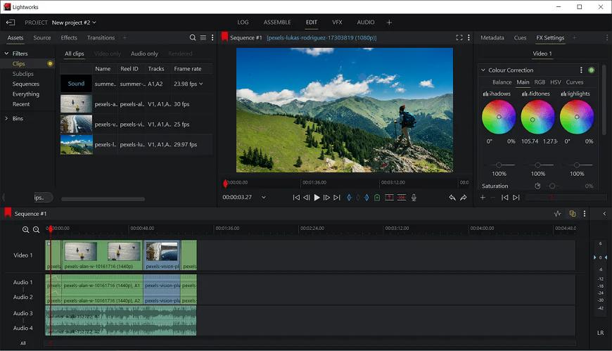Jump to sequence start in viewer
Image resolution: width=612 pixels, height=351 pixels.
pos(296,198)
